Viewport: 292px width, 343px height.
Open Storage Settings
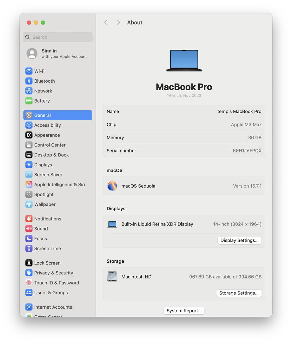[239, 293]
